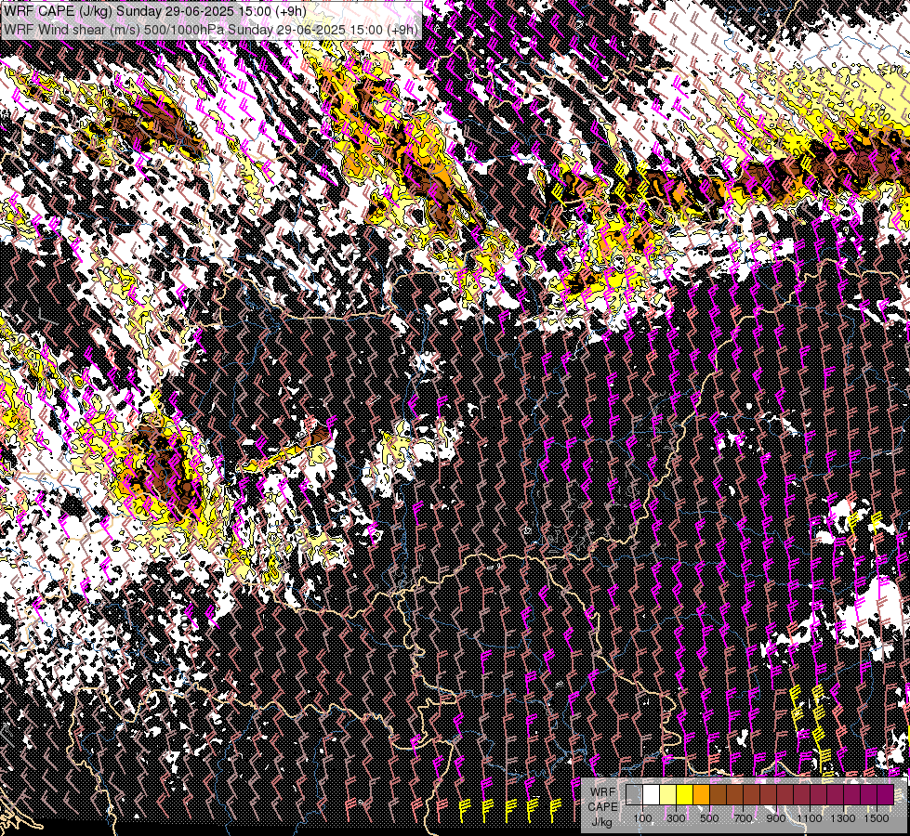
Task: Select the orange legend swatch
Action: (x=701, y=795)
